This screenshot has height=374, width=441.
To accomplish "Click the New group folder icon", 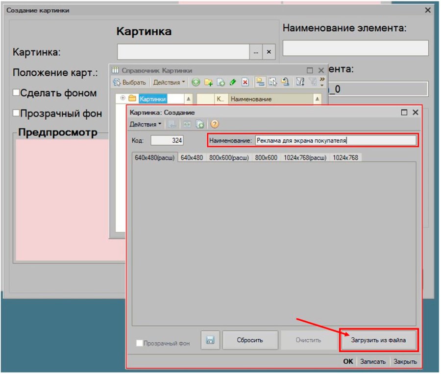I will [208, 82].
